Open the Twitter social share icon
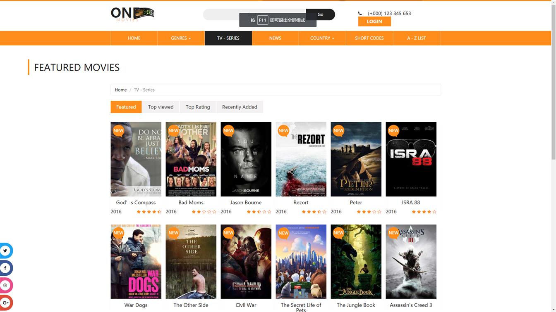This screenshot has height=312, width=556. [x=6, y=251]
